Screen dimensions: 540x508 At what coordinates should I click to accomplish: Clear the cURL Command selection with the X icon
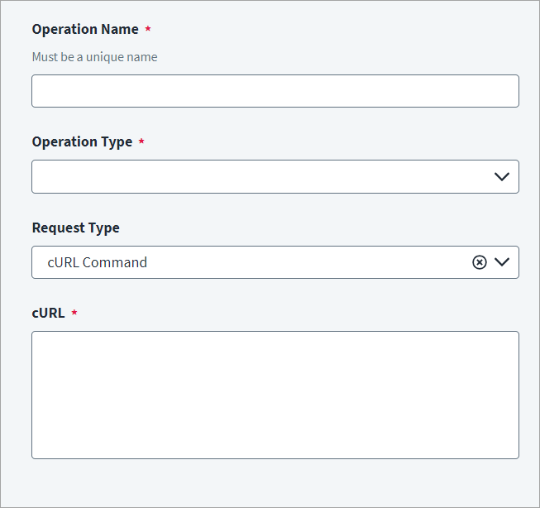[479, 262]
